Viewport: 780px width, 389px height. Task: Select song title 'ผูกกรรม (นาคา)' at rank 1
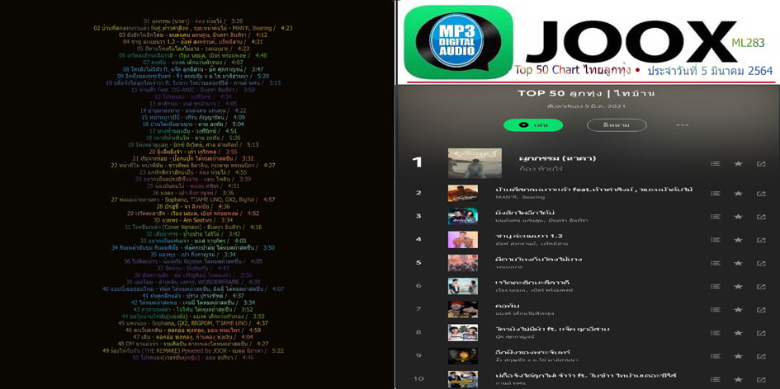[x=556, y=158]
